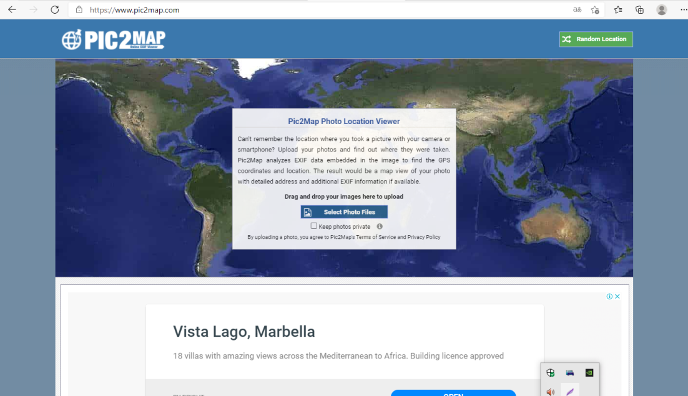Click the Pic2Map logo
The image size is (688, 396).
114,39
